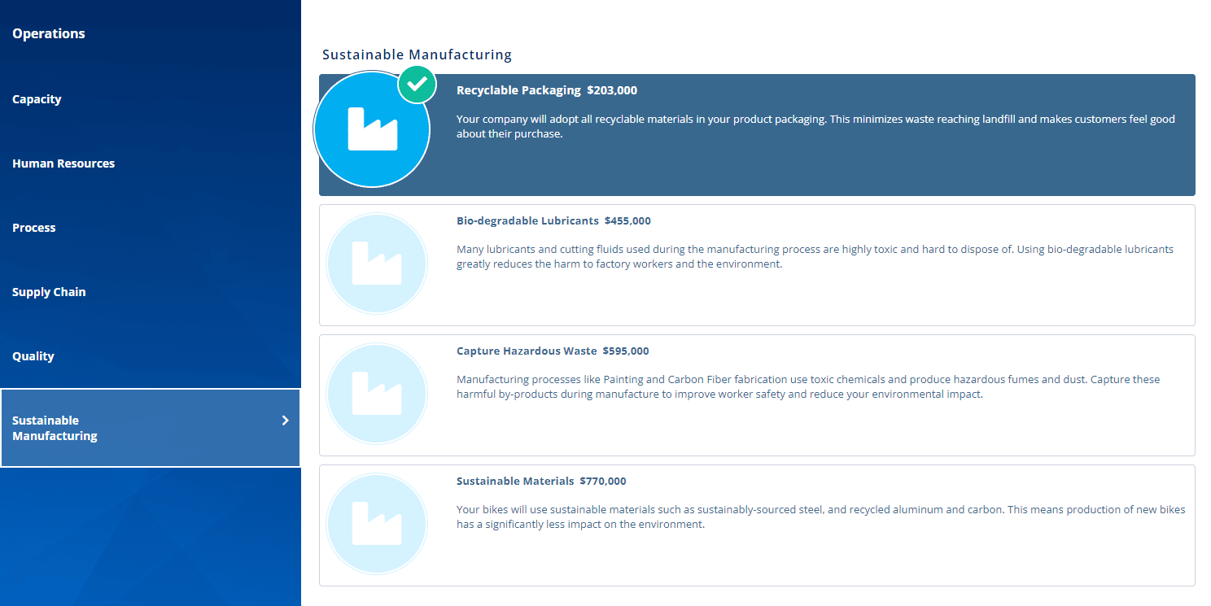The height and width of the screenshot is (606, 1211).
Task: Click the Operations sidebar heading
Action: [49, 33]
